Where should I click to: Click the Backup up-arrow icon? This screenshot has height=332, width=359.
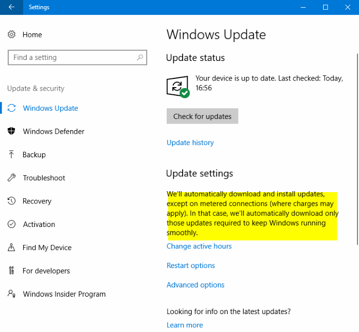pyautogui.click(x=11, y=154)
